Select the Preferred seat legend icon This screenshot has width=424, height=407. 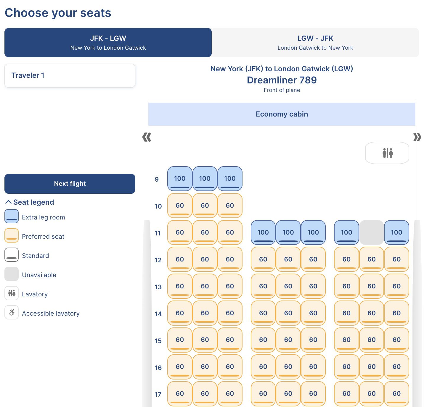point(12,236)
